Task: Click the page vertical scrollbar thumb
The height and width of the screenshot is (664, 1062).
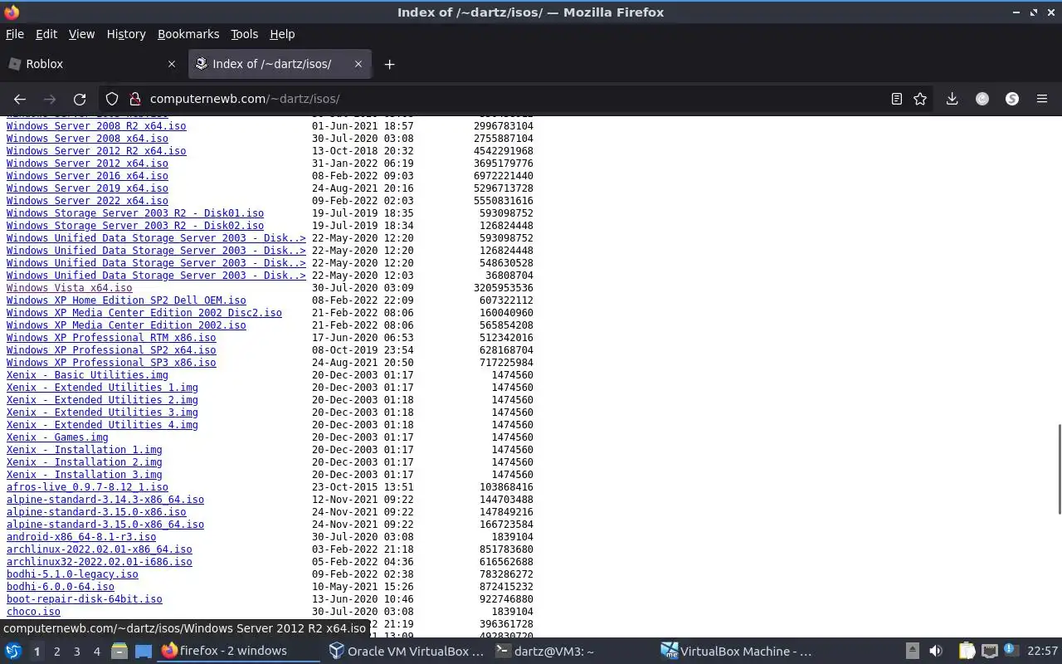Action: click(1059, 470)
